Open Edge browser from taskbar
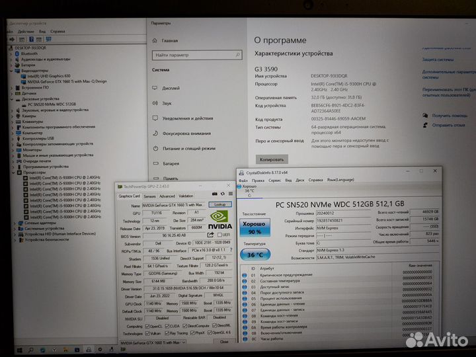This screenshot has width=476, height=357. pos(42,350)
